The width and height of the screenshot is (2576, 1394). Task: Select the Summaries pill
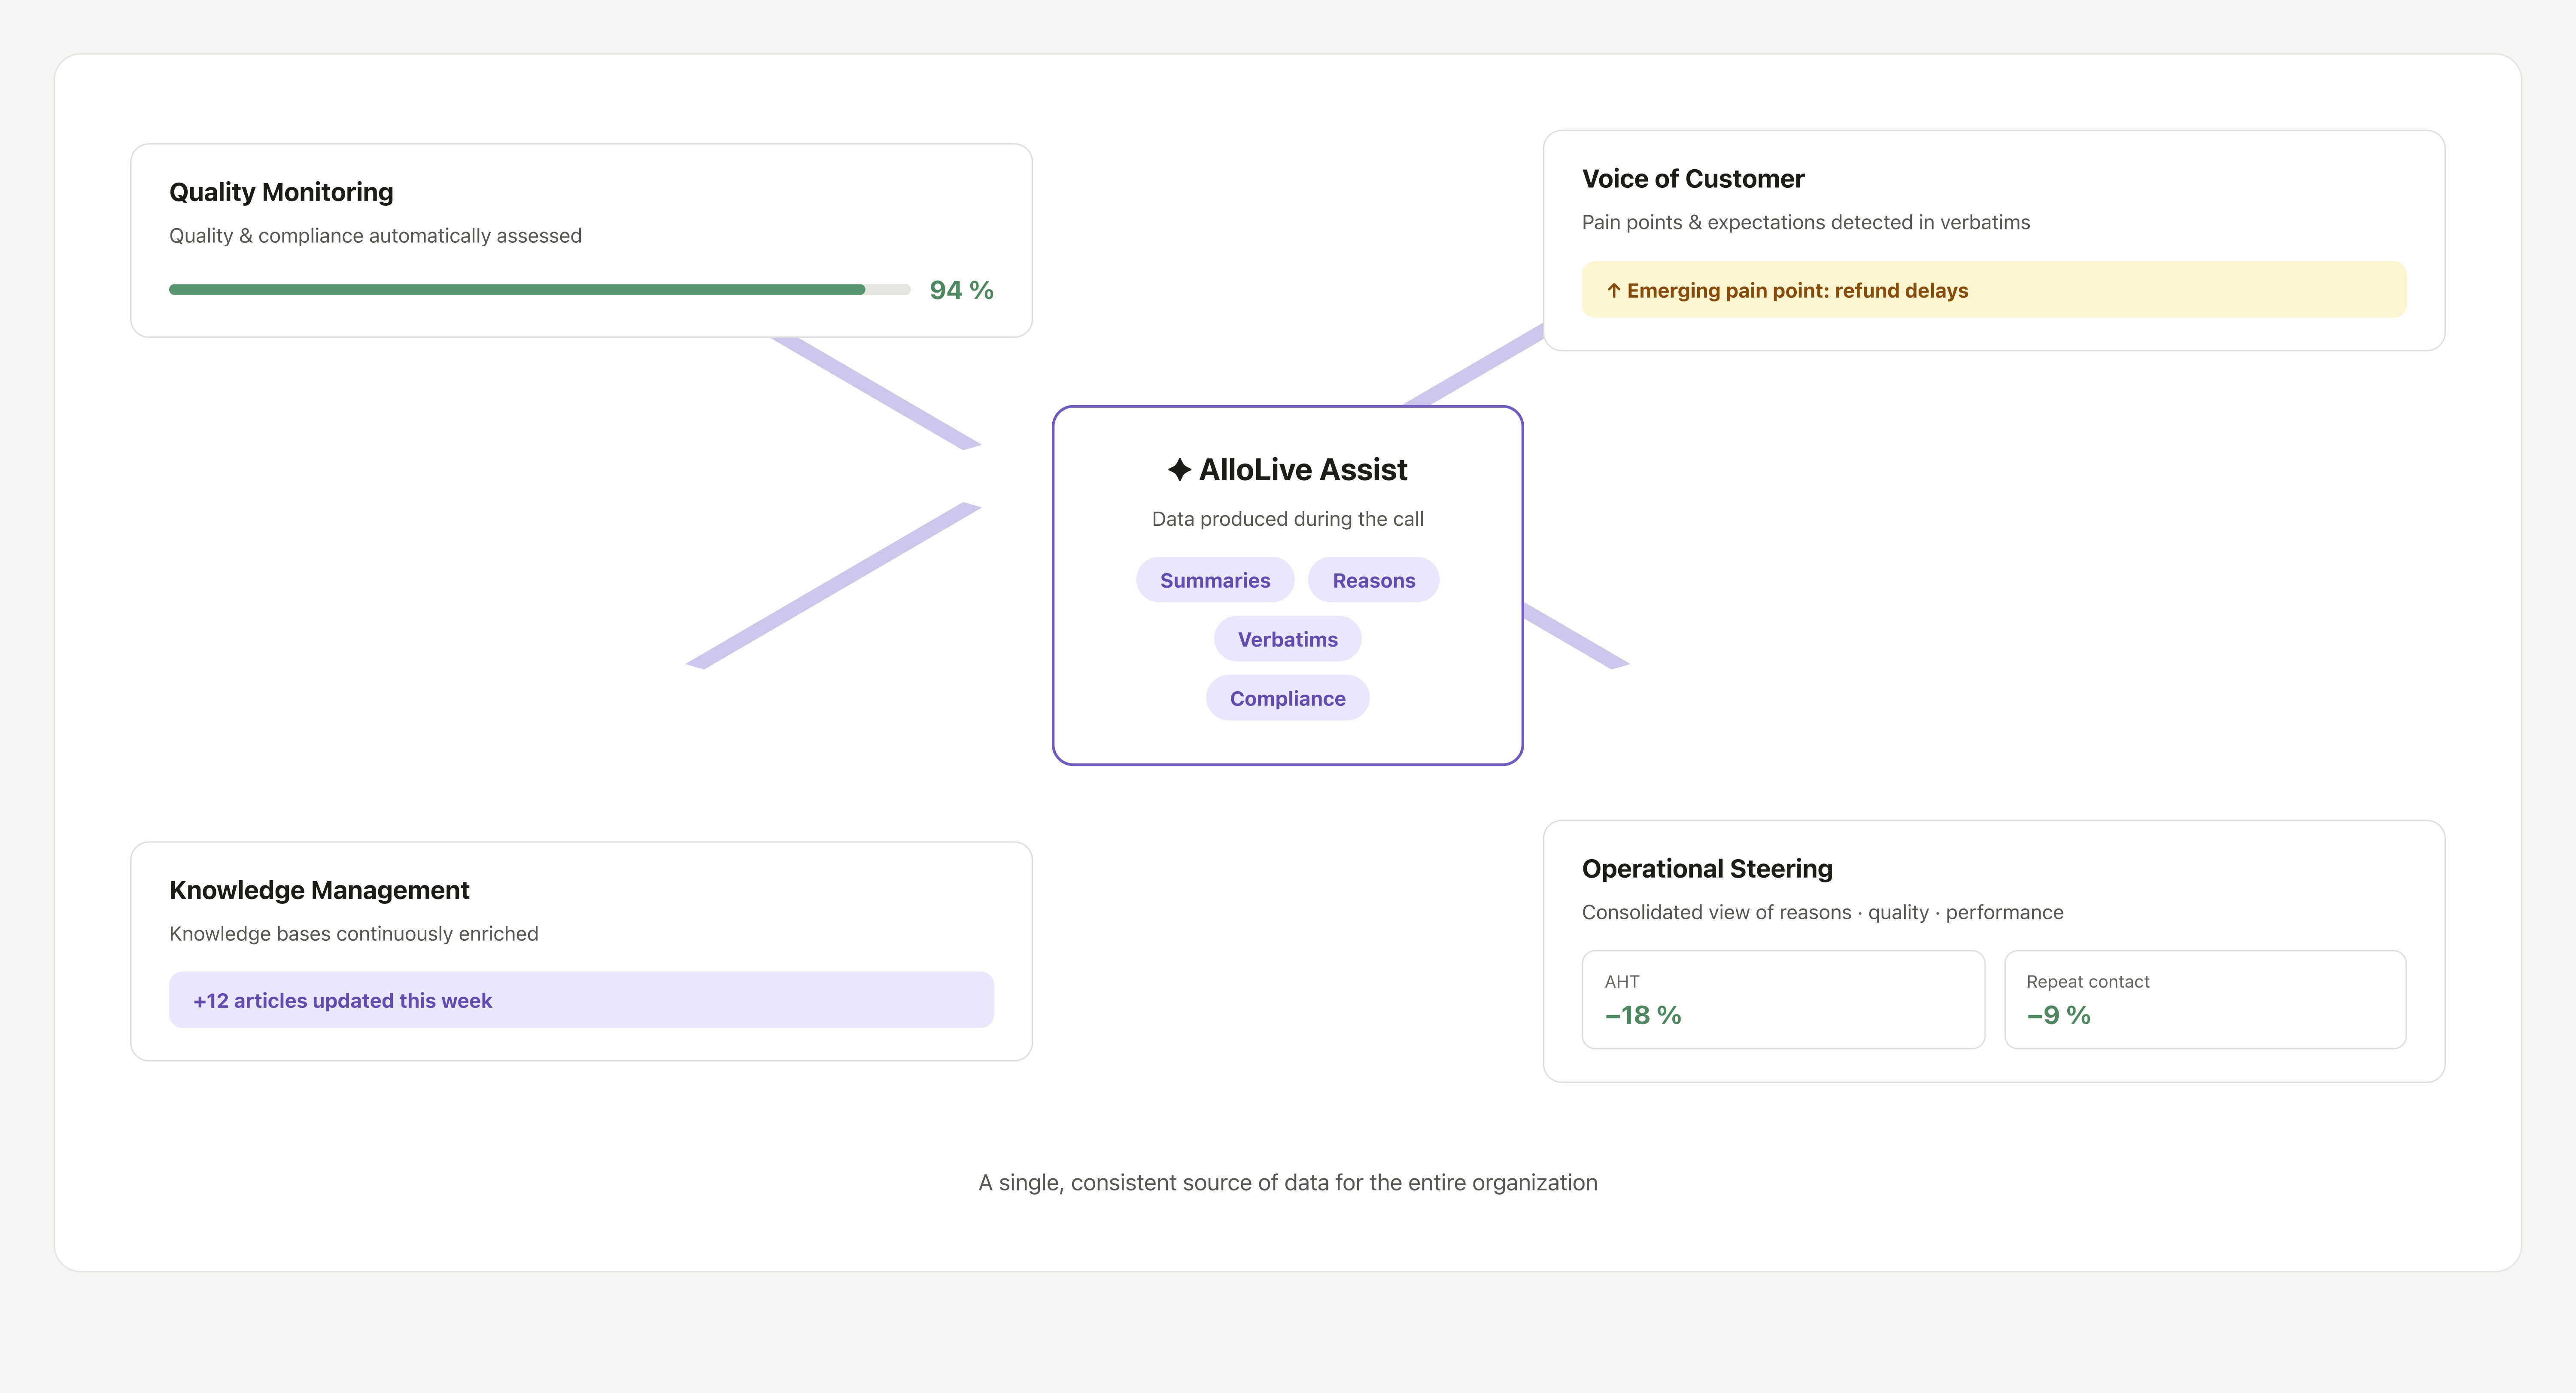click(1215, 580)
